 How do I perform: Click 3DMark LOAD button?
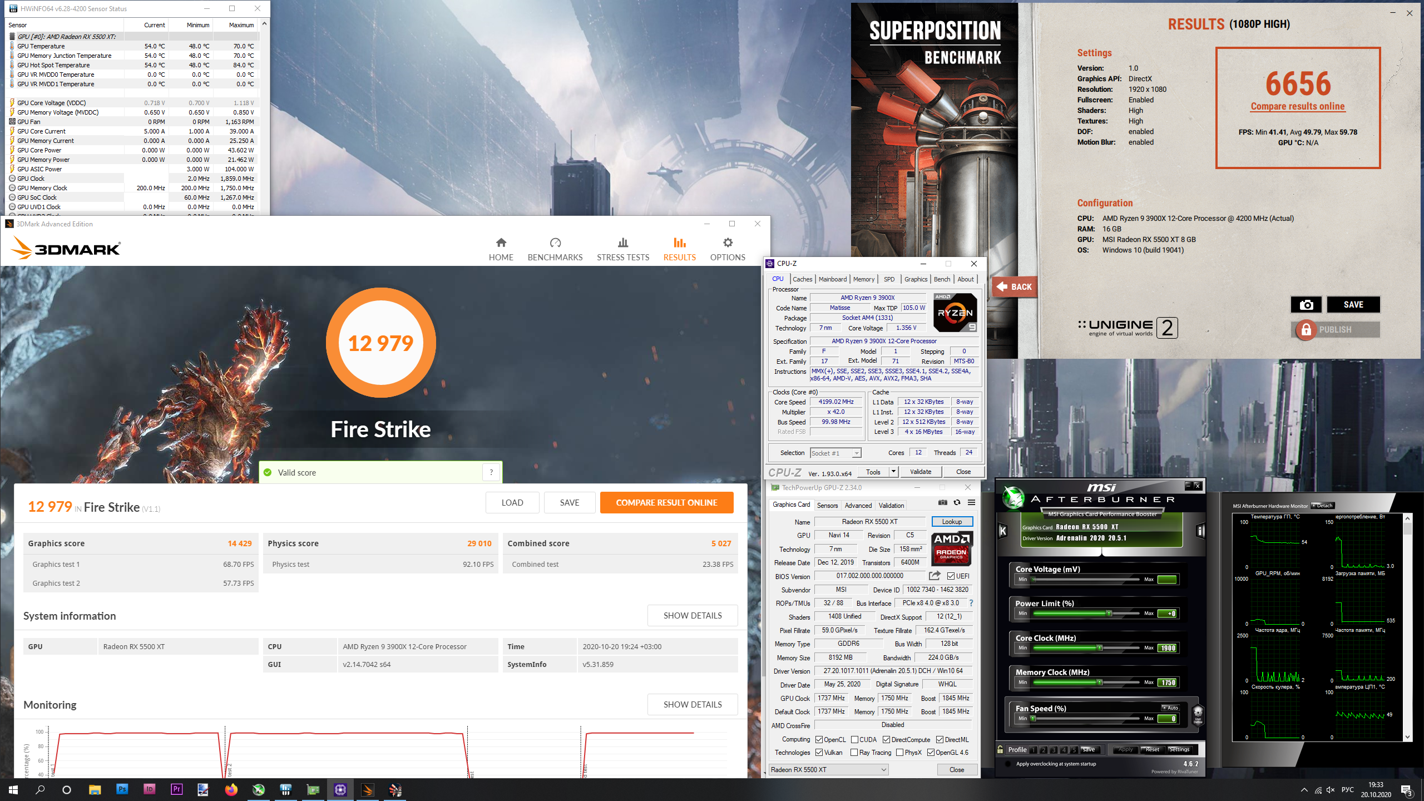point(512,502)
